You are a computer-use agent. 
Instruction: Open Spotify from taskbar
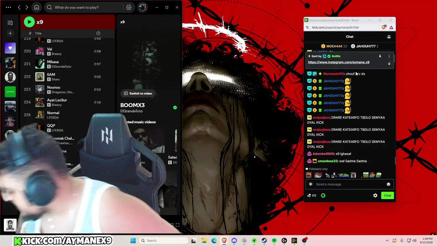click(x=274, y=241)
